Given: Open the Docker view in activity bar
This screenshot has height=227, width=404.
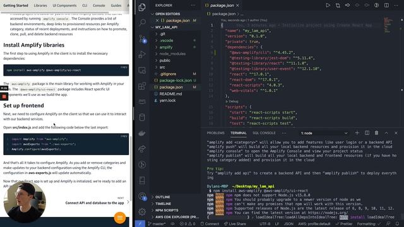Looking at the screenshot, I should click(142, 133).
